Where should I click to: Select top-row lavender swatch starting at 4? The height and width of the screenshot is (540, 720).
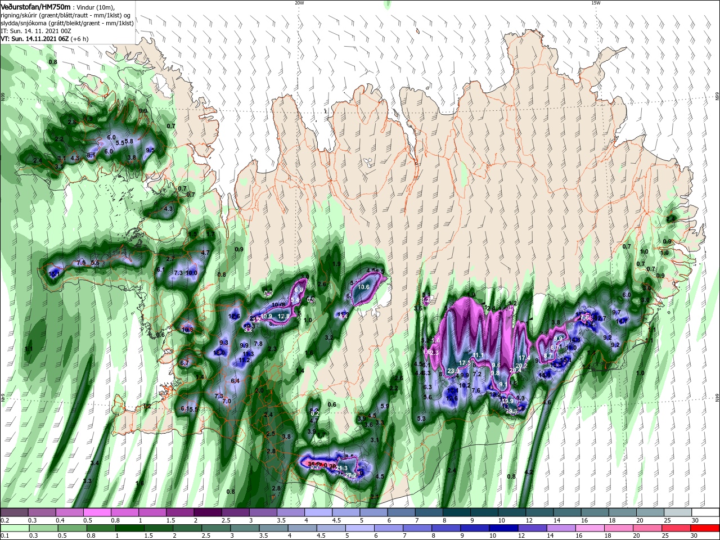pos(318,512)
